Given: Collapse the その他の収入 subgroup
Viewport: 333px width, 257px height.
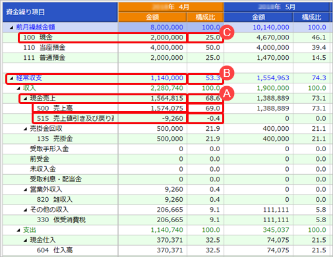Looking at the screenshot, I should [x=25, y=210].
